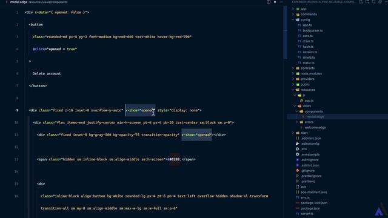Viewport: 388px width, 218px height.
Task: Click the Refresh Explorer icon
Action: tap(373, 2)
